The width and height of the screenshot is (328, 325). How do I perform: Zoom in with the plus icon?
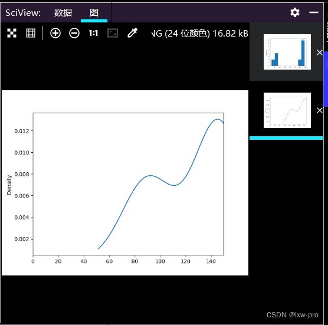click(x=55, y=33)
